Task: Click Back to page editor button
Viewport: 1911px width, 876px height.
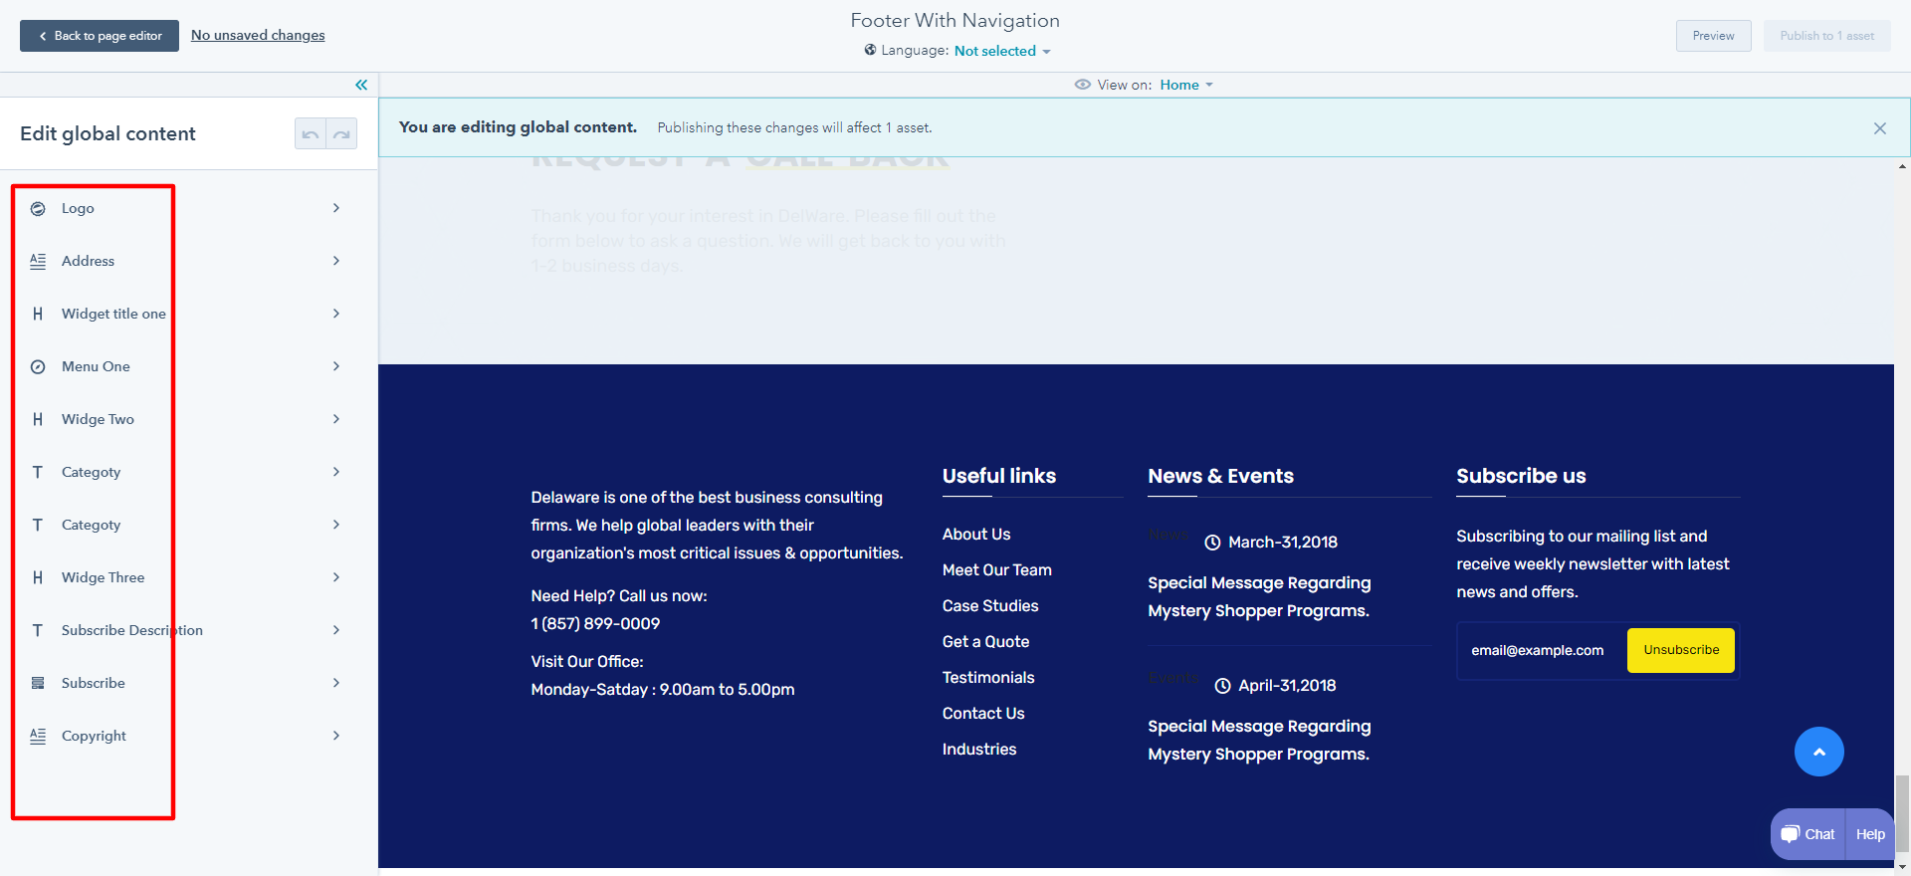Action: tap(100, 36)
